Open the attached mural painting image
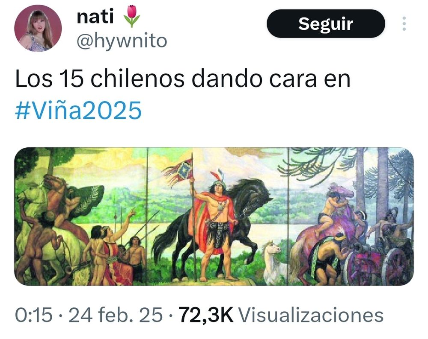The width and height of the screenshot is (428, 339). pyautogui.click(x=214, y=216)
